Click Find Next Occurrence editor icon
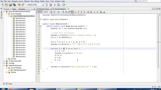The image size is (161, 90). tap(69, 12)
